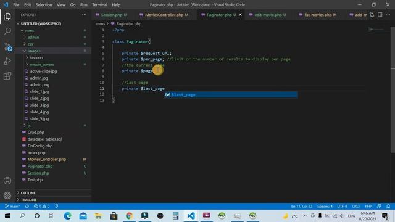The image size is (395, 222).
Task: Open the Calculator from taskbar
Action: (x=175, y=216)
